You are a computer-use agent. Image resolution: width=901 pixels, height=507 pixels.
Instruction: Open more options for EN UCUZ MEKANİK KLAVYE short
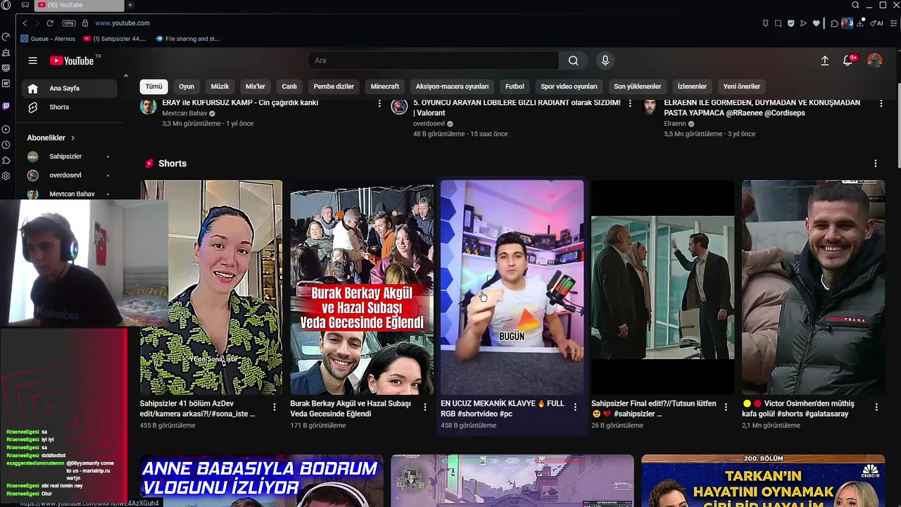(575, 407)
